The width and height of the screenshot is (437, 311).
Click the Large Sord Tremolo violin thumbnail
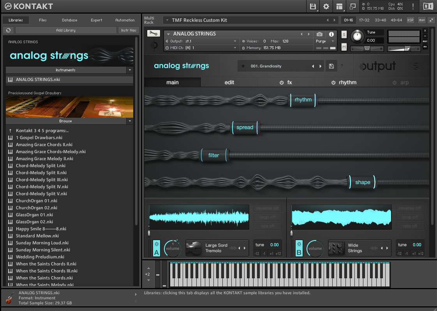coord(194,248)
